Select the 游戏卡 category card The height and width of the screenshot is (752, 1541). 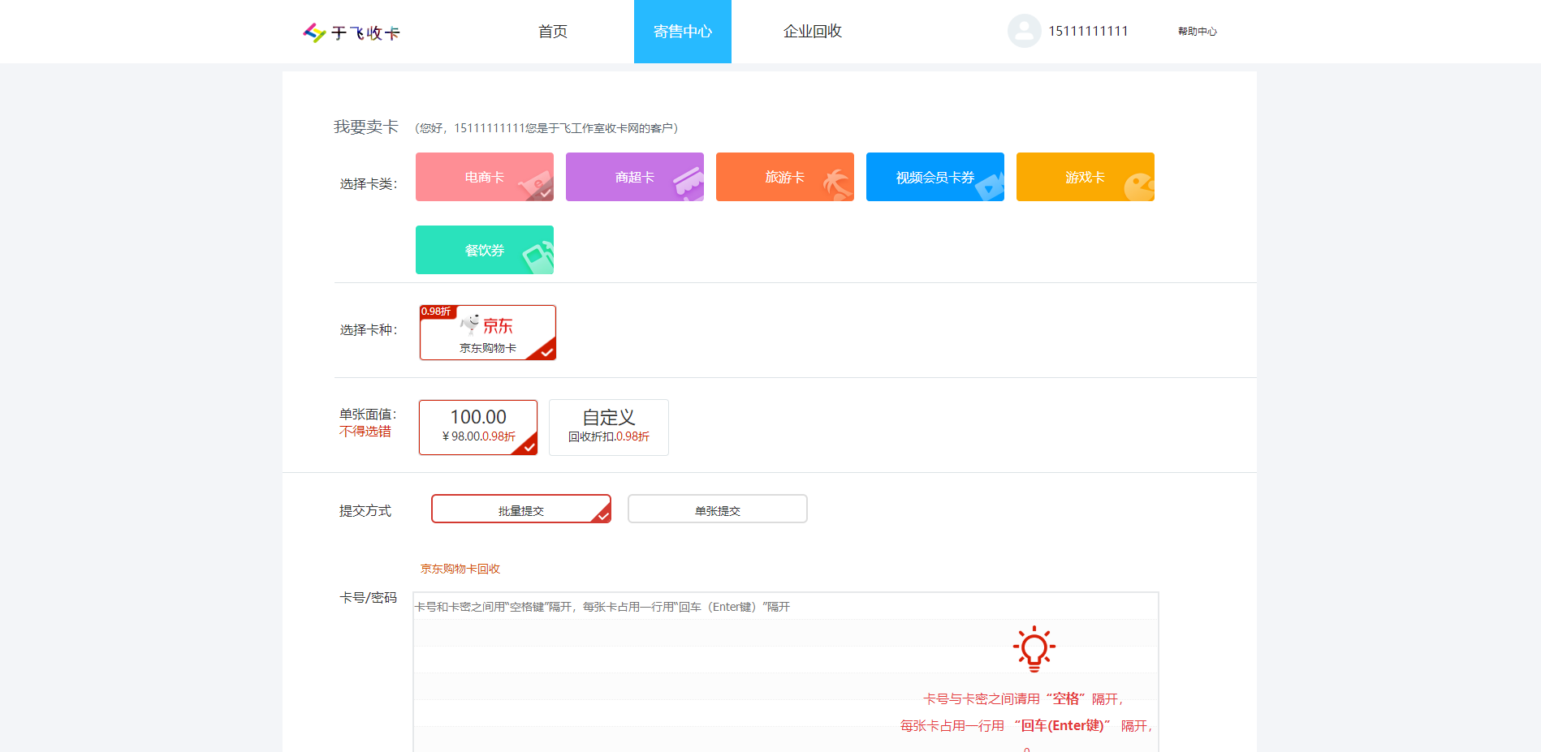point(1085,177)
